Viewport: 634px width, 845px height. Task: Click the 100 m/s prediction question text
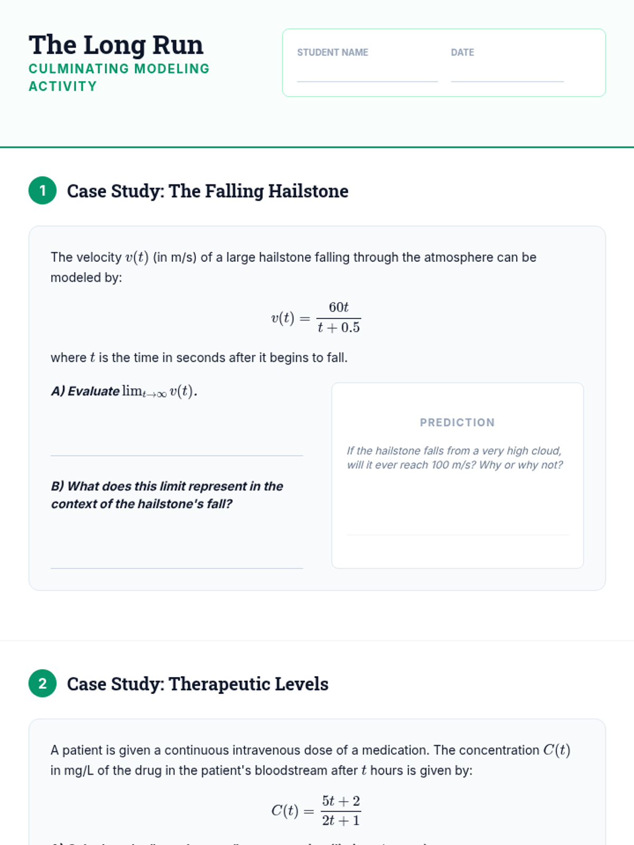(x=455, y=458)
